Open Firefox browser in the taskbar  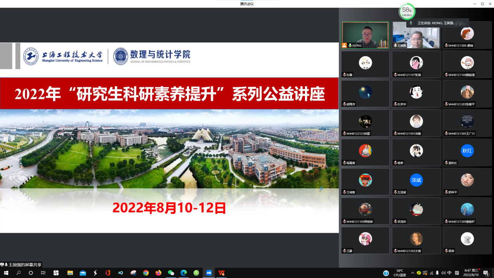158,273
